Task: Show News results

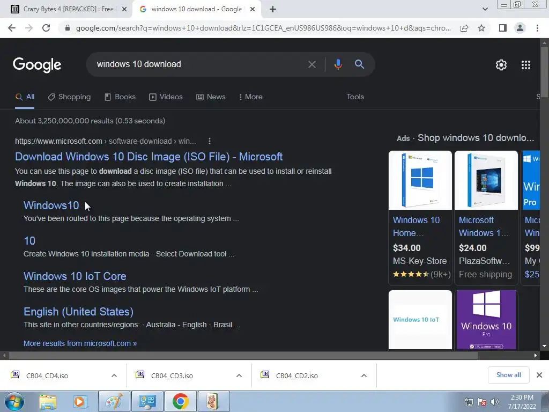Action: coord(211,97)
